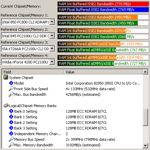Click the scrollbar up arrow
The width and height of the screenshot is (150, 150).
pos(145,72)
